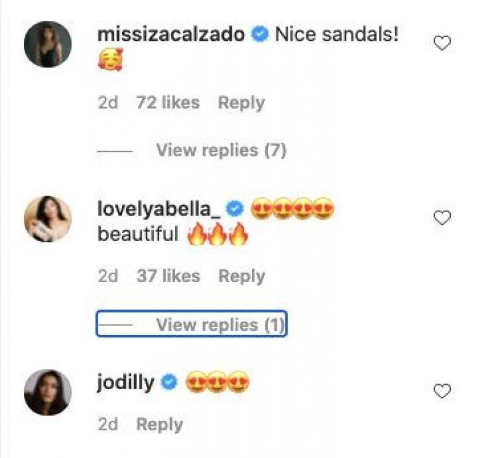The image size is (488, 458).
Task: Open missizacalzado's profile picture
Action: pos(48,44)
